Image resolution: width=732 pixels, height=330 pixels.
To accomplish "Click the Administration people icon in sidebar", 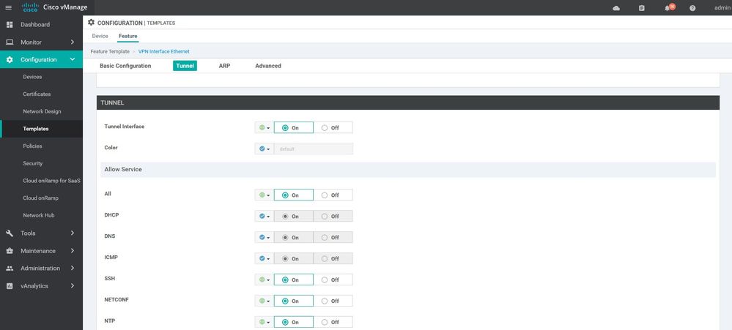I will [10, 269].
